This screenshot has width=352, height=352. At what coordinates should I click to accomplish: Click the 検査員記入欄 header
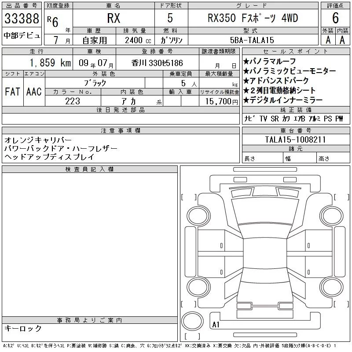(89, 169)
